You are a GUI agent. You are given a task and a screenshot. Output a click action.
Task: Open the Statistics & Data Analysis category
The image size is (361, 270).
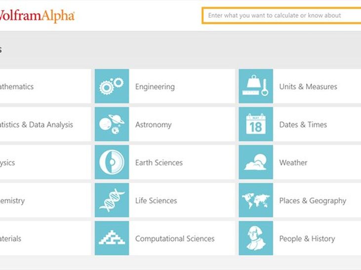tap(36, 125)
